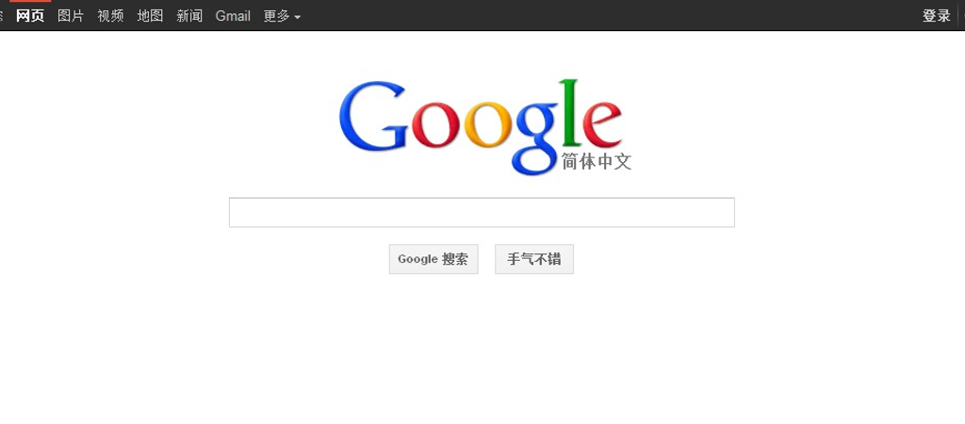Click the blue lowercase g in logo

(536, 139)
